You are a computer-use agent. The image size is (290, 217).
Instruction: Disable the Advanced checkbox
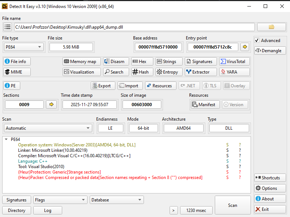point(257,40)
